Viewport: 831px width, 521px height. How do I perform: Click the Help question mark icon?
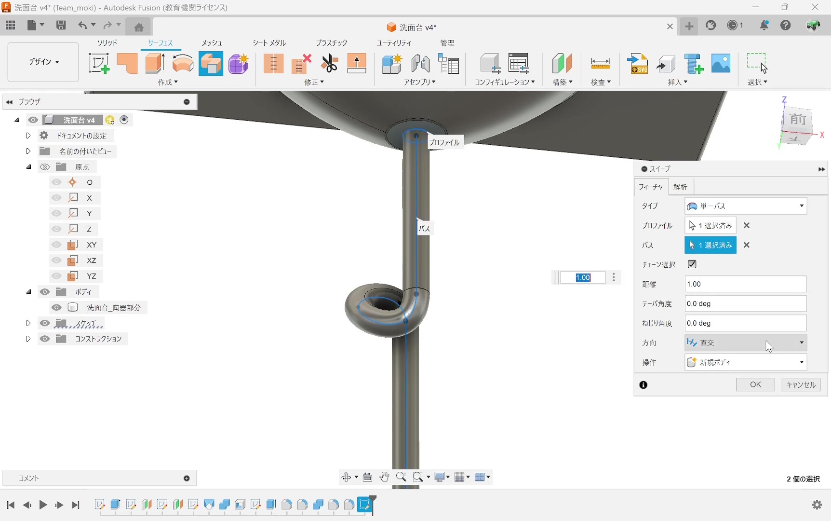pyautogui.click(x=786, y=26)
